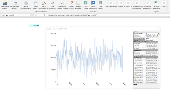This screenshot has height=94, width=170.
Task: Open the Simulation ribbon menu
Action: 121,5
